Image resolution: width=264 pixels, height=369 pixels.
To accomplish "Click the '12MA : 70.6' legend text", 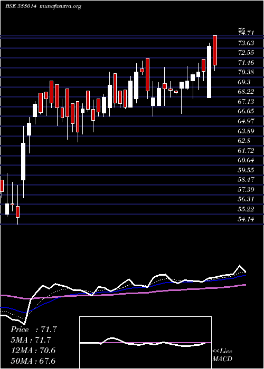I will pyautogui.click(x=33, y=351).
